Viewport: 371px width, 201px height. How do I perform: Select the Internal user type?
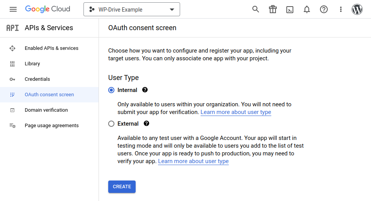111,90
